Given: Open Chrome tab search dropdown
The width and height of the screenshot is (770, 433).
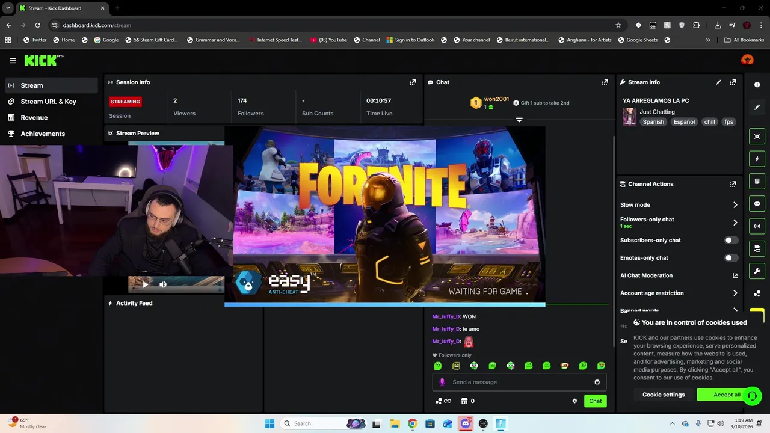Looking at the screenshot, I should (8, 8).
